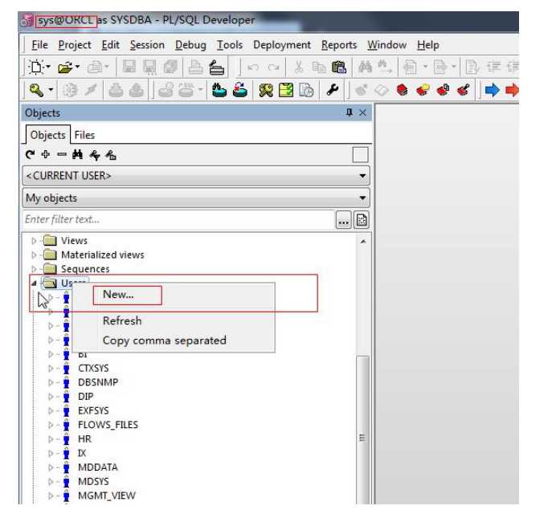The image size is (556, 518).
Task: Click the filter text input field
Action: [x=178, y=220]
